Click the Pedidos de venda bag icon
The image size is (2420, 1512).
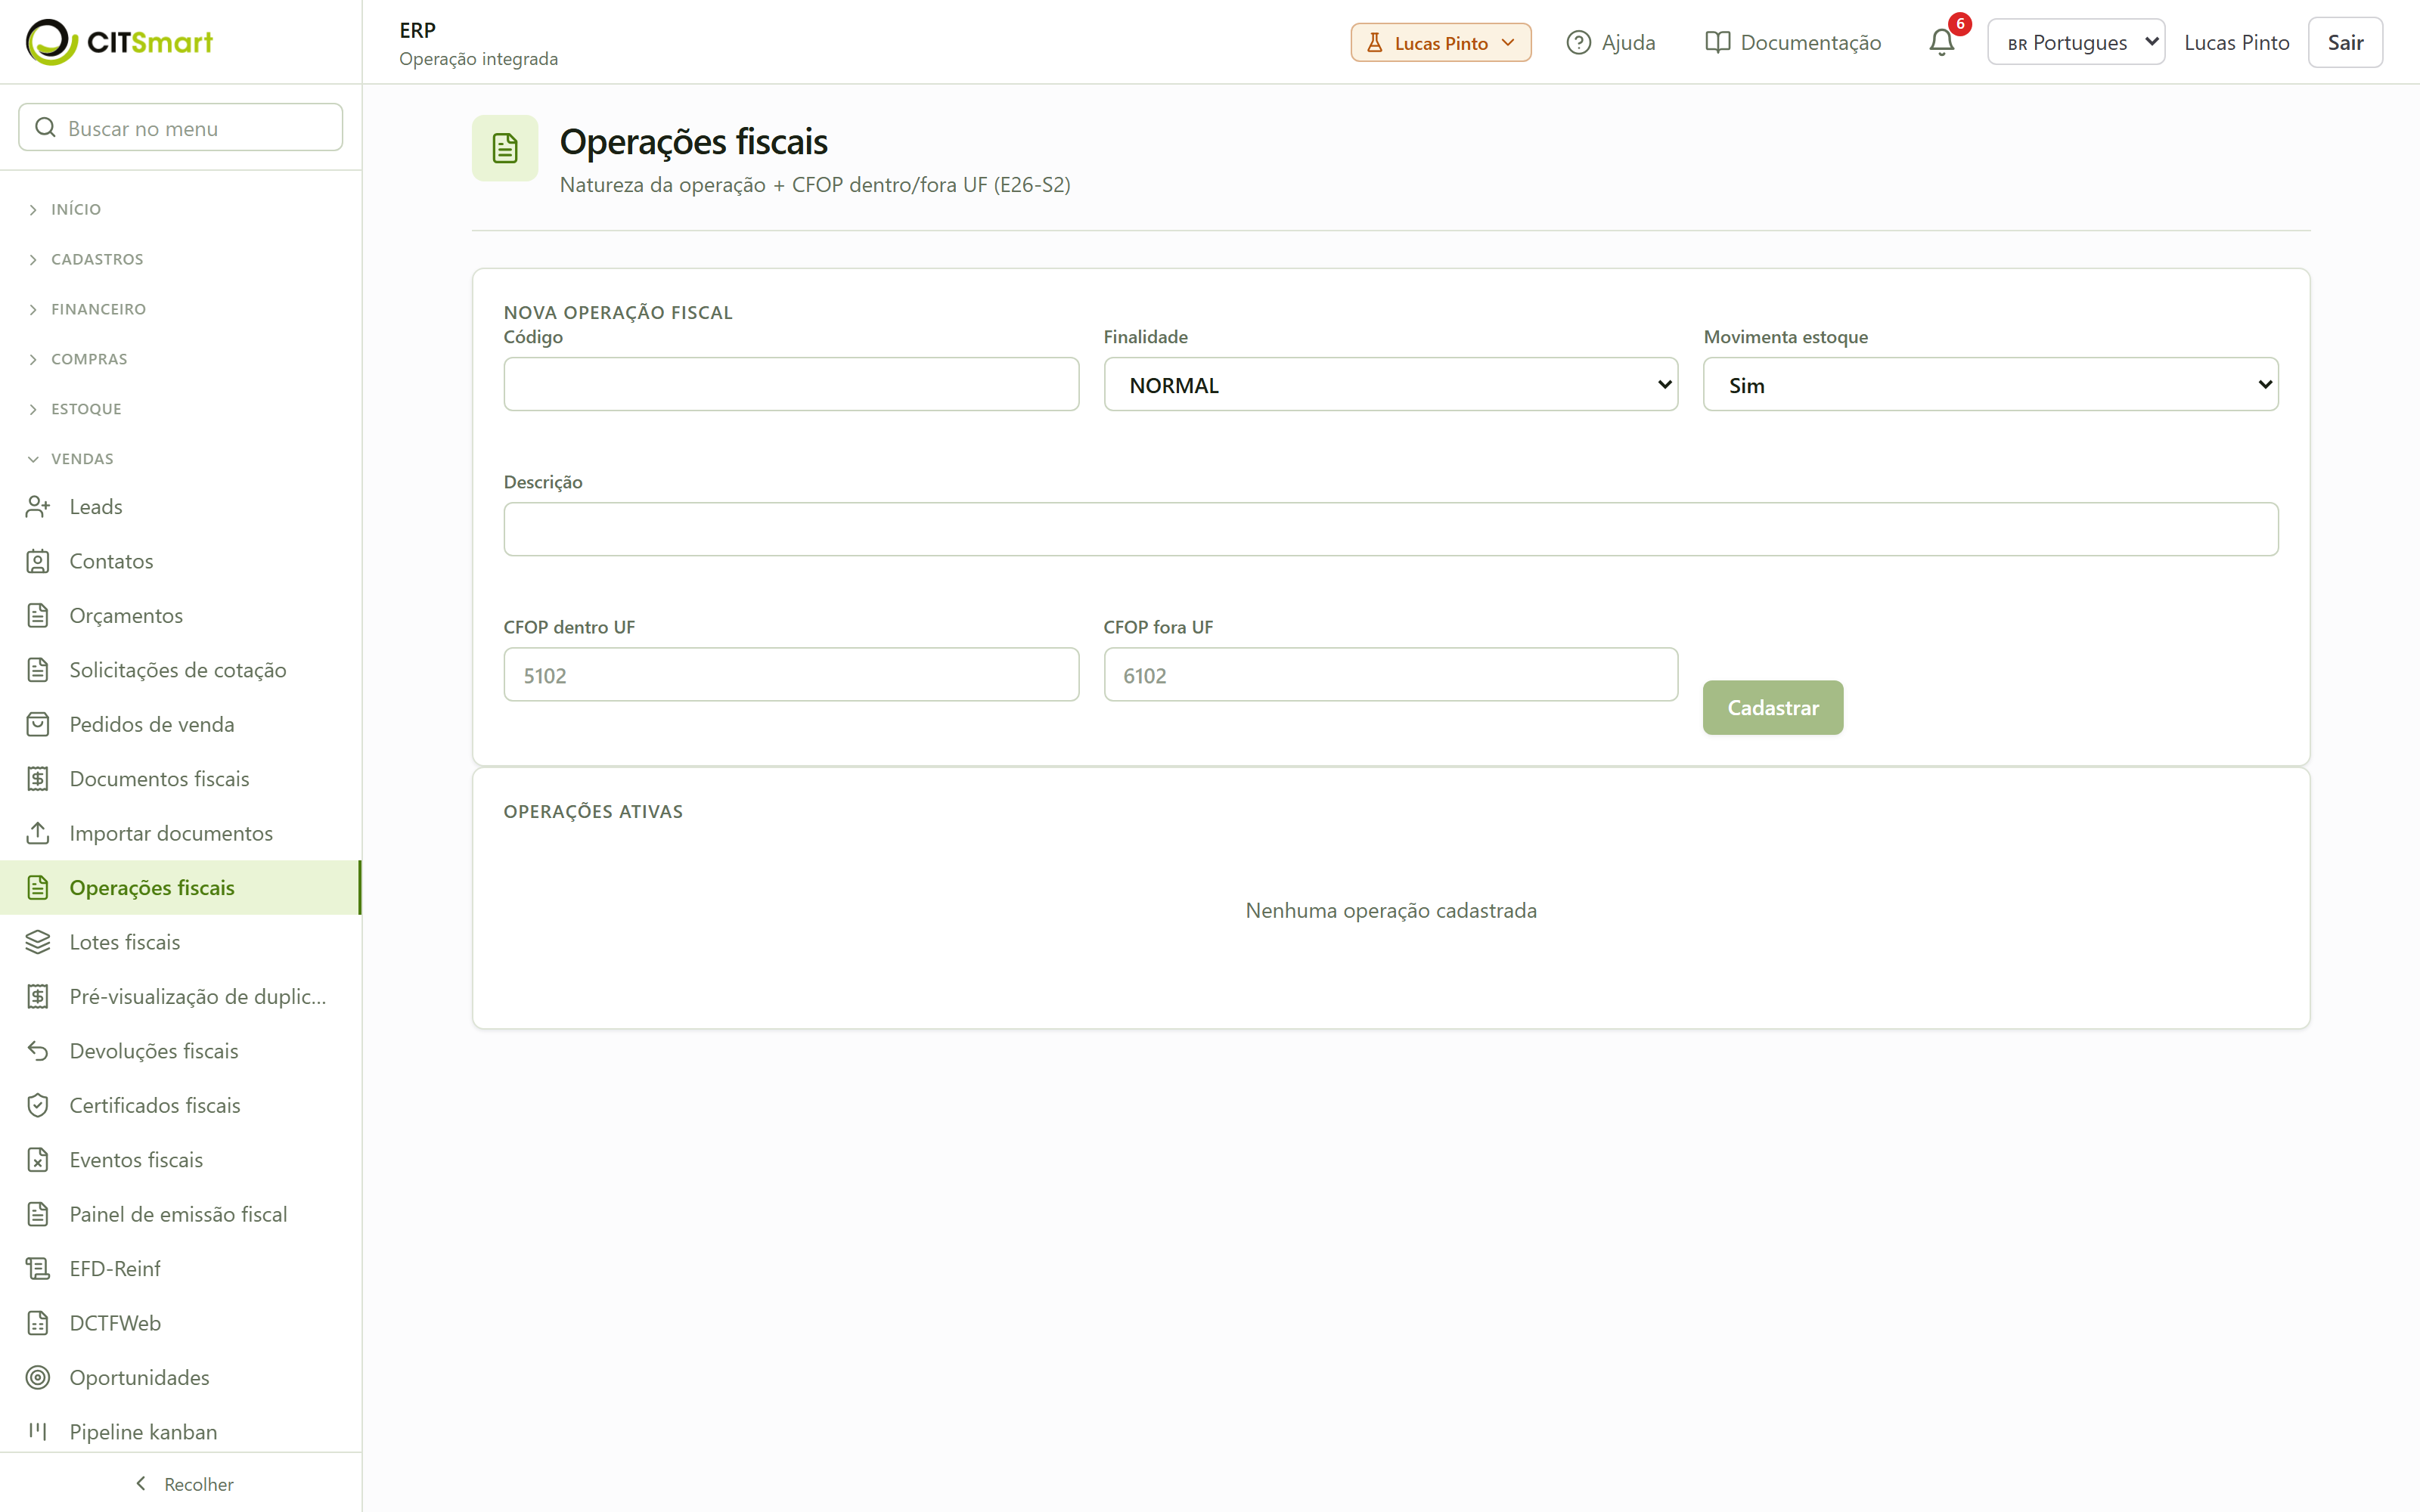click(38, 725)
